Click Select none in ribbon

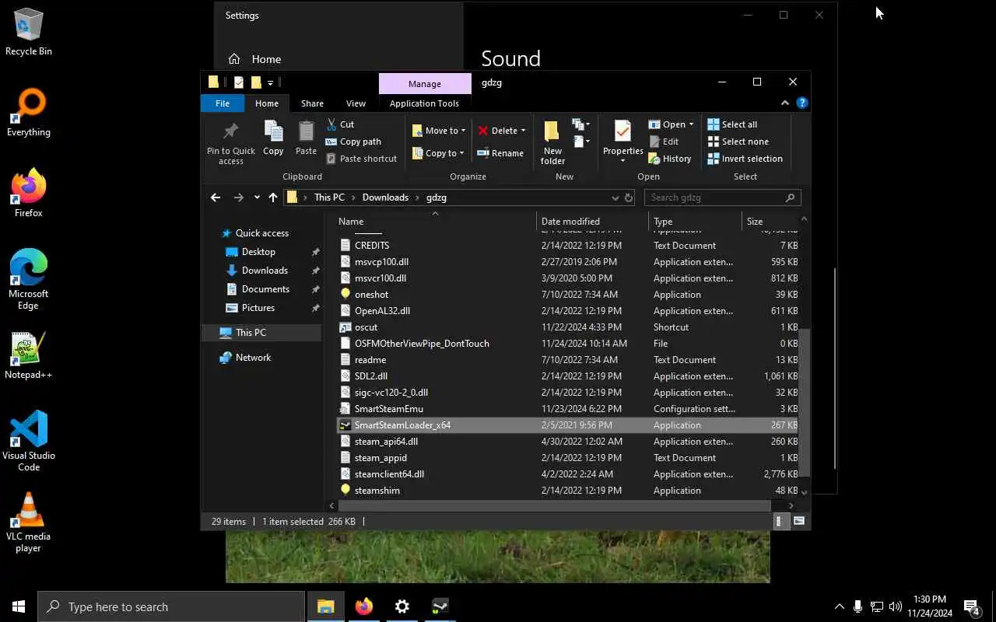[x=738, y=142]
